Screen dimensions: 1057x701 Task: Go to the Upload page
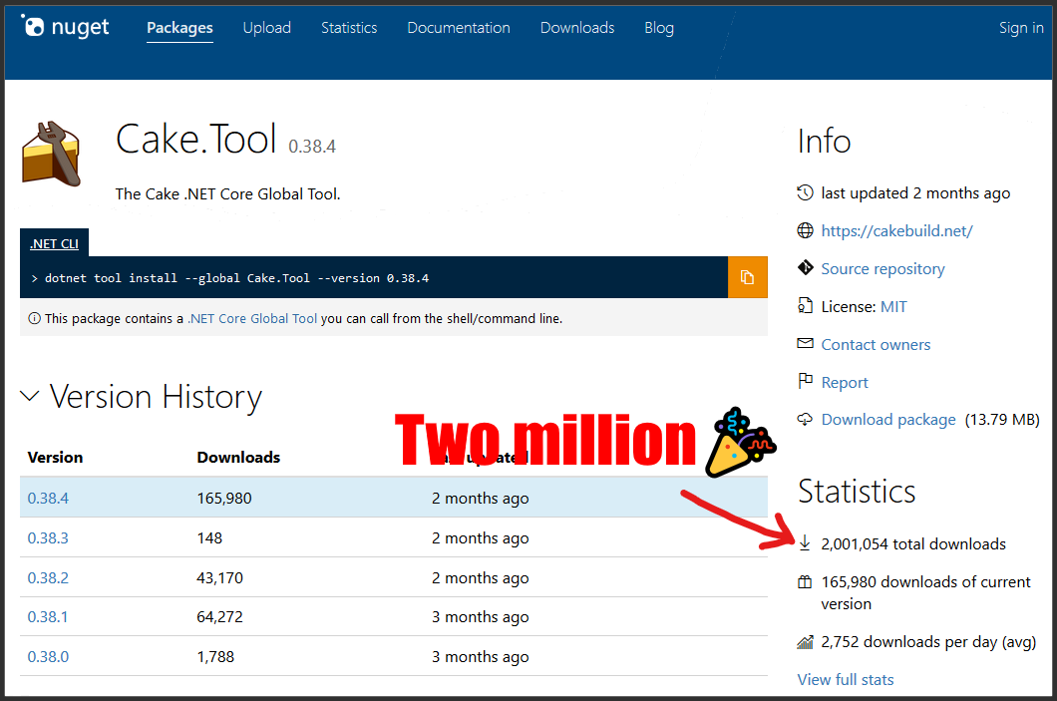tap(267, 28)
